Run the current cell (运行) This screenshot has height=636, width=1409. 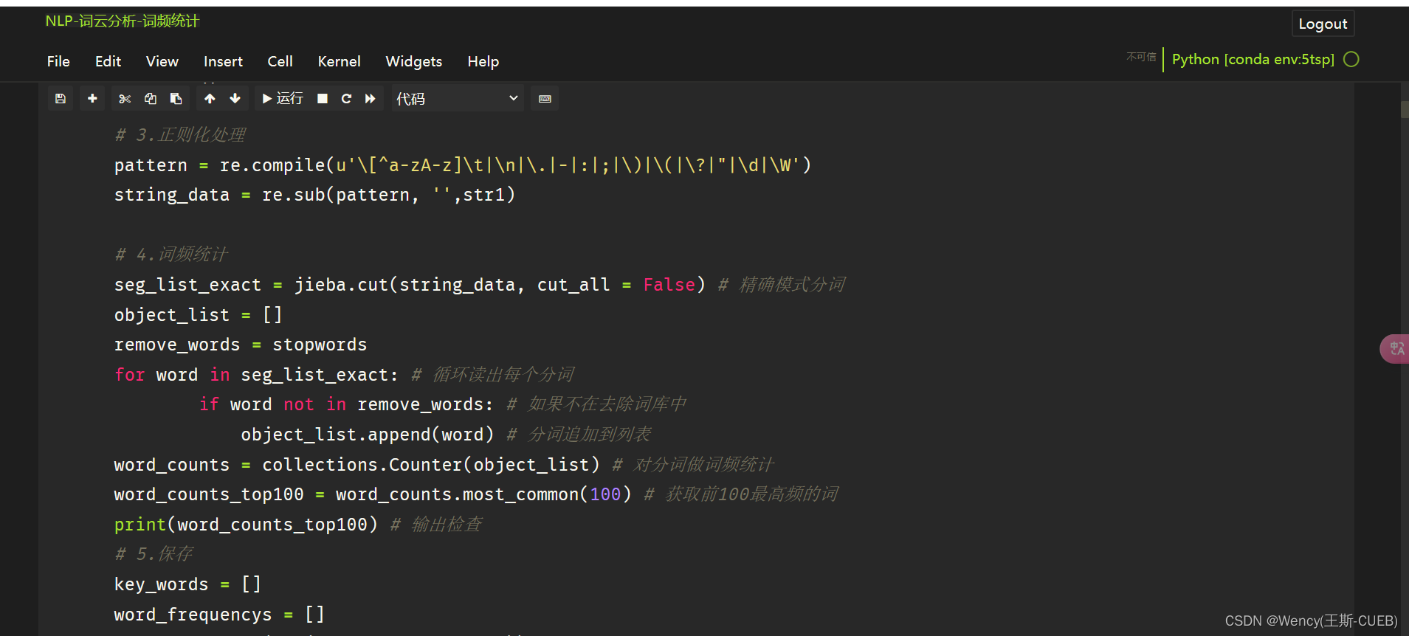(x=283, y=98)
